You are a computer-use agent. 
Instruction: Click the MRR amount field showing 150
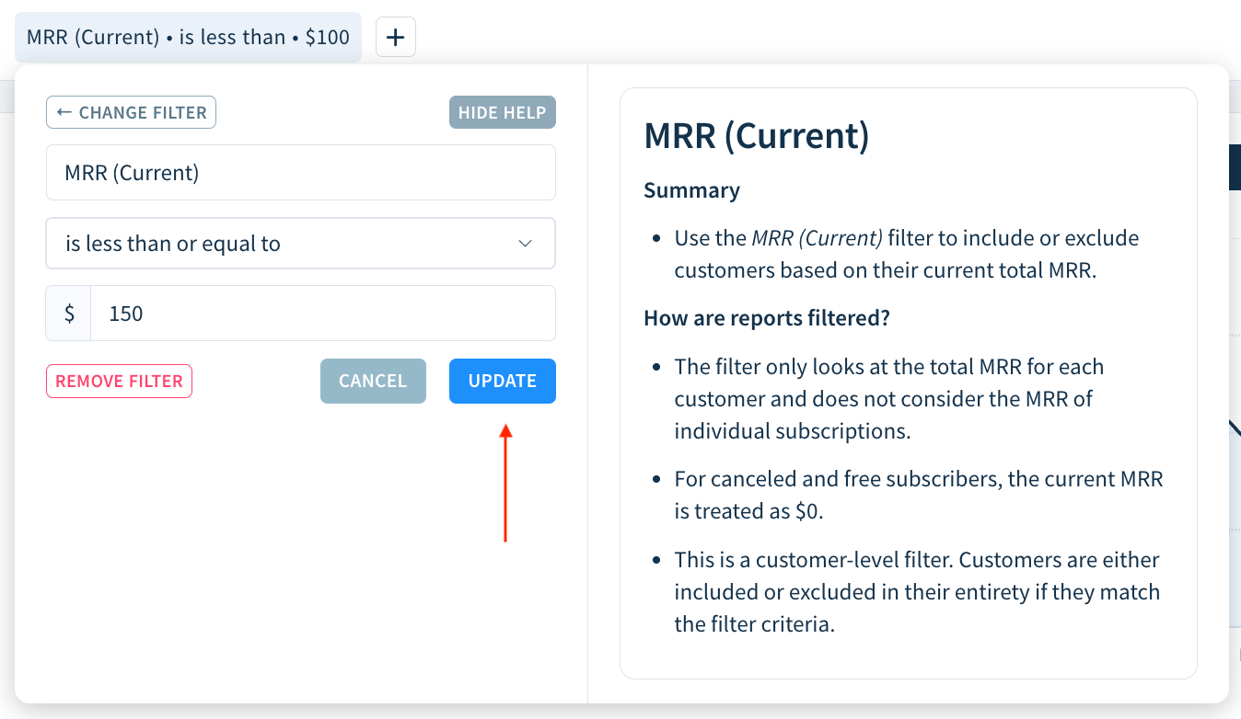click(x=322, y=313)
